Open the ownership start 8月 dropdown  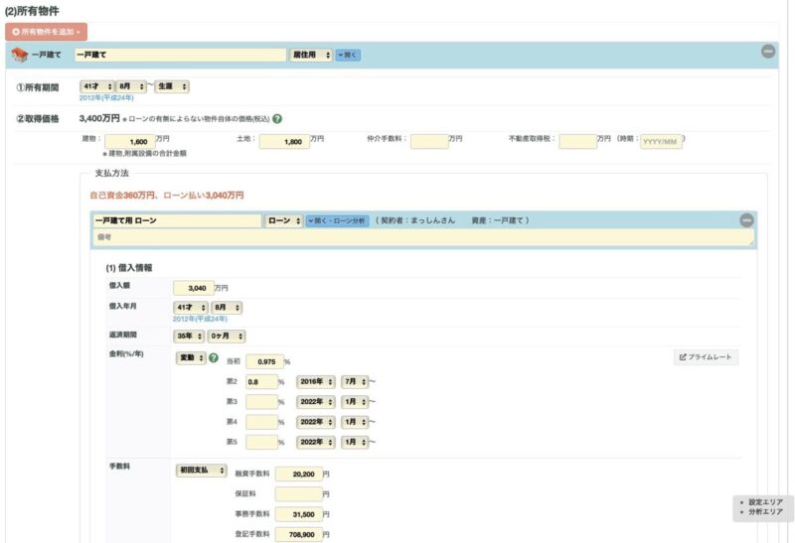tap(131, 86)
